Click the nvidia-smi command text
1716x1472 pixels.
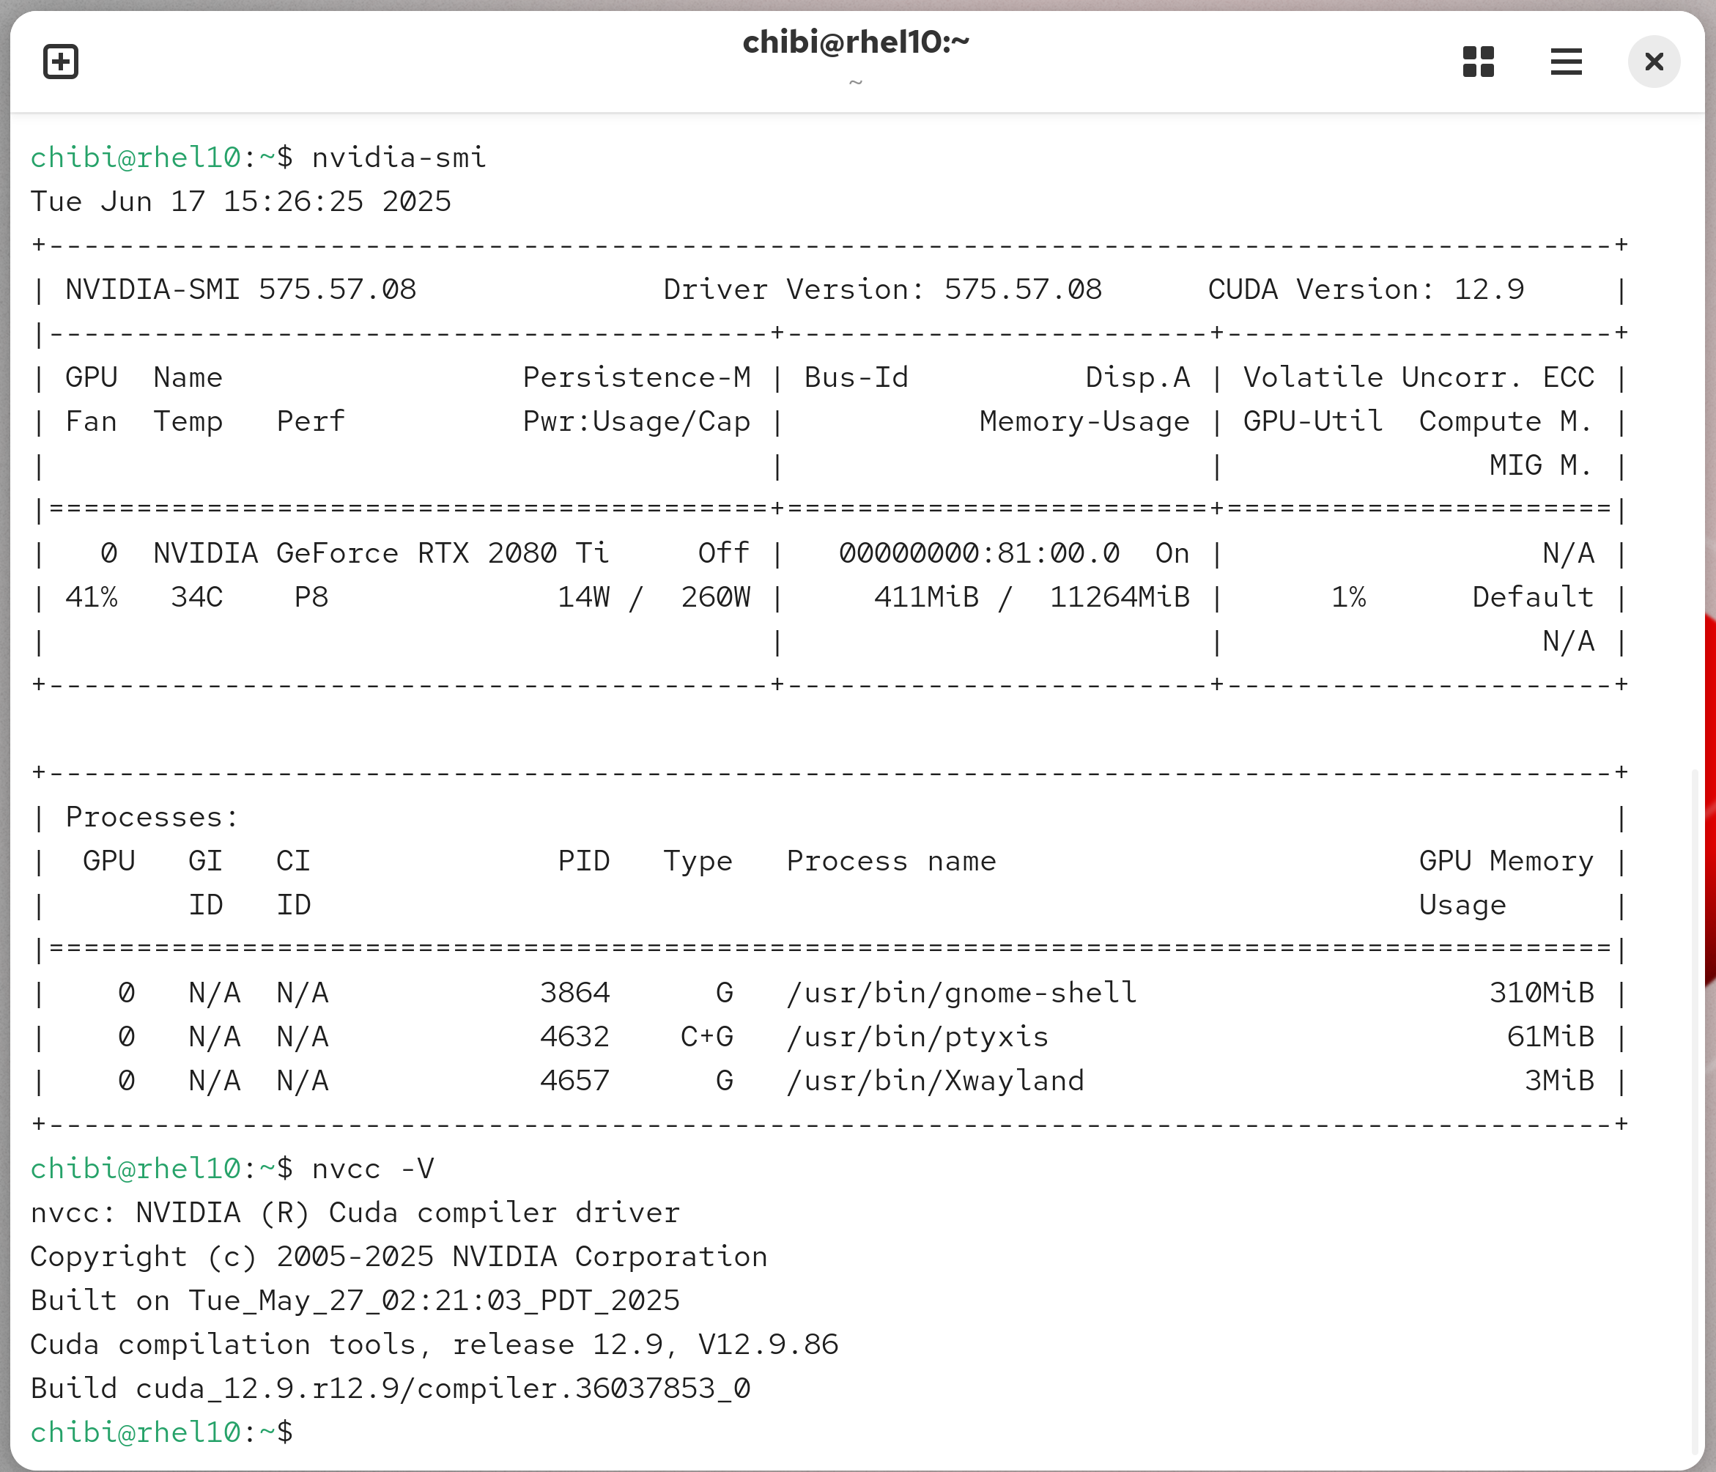point(399,158)
